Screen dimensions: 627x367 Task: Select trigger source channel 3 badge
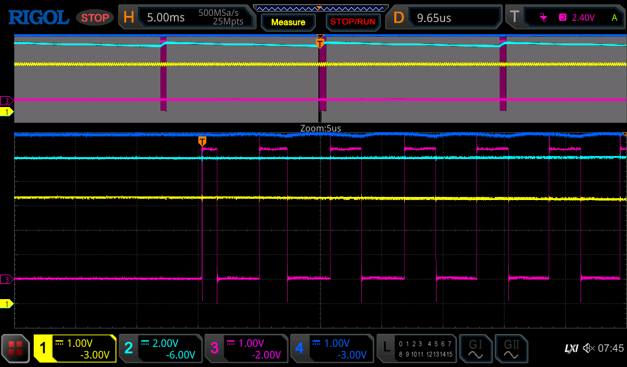tap(563, 18)
